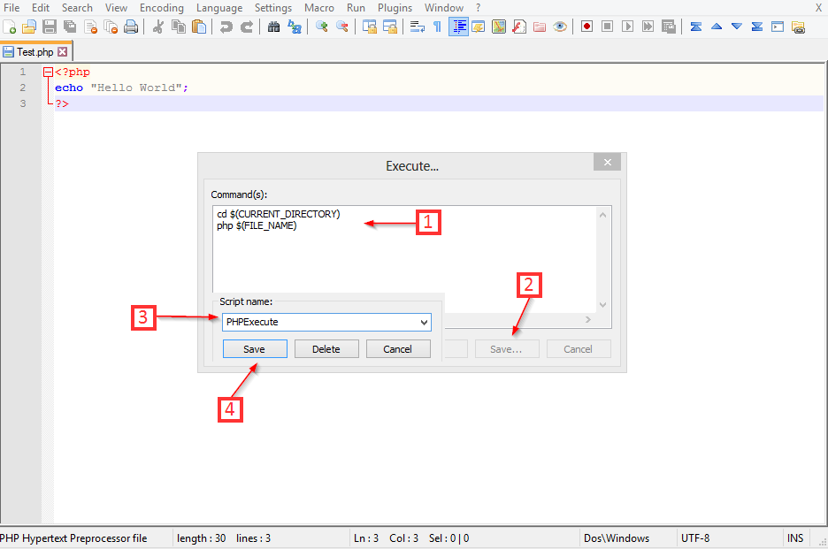The height and width of the screenshot is (549, 828).
Task: Click the blue up-triangle previous icon
Action: tap(717, 27)
